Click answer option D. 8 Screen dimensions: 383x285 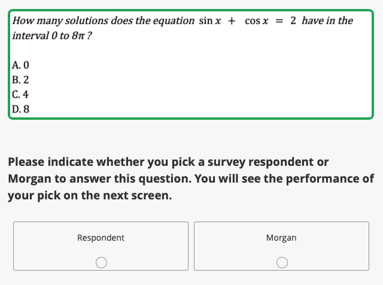[20, 109]
